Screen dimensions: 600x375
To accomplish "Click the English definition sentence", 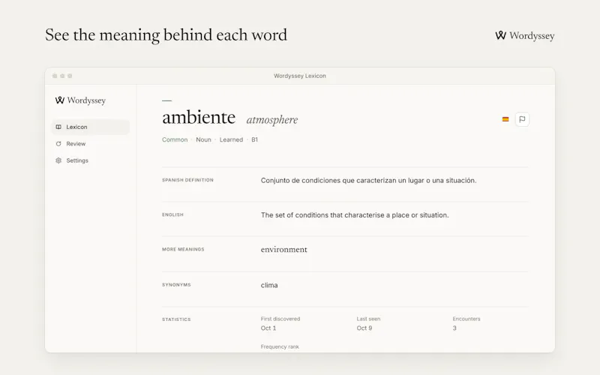I will [355, 215].
